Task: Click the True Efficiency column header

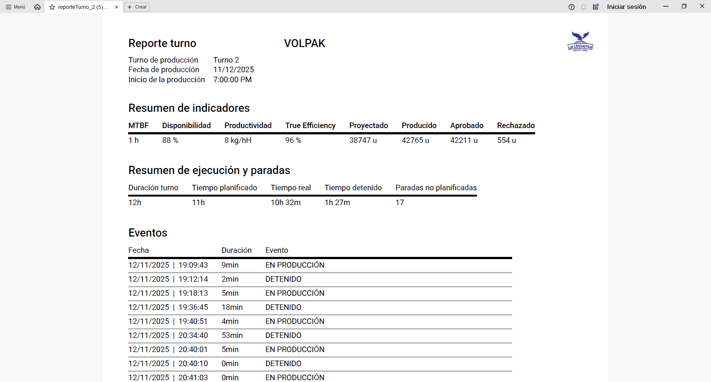Action: coord(310,125)
